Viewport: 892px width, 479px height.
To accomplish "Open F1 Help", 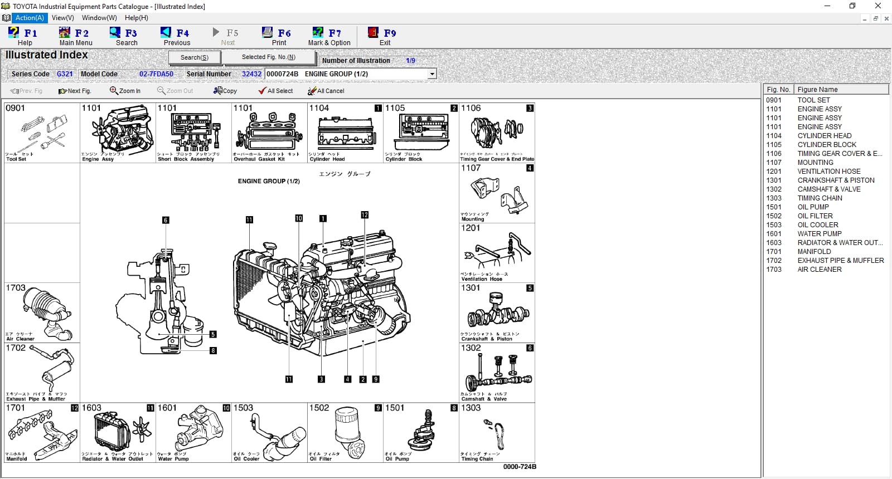I will pos(23,37).
